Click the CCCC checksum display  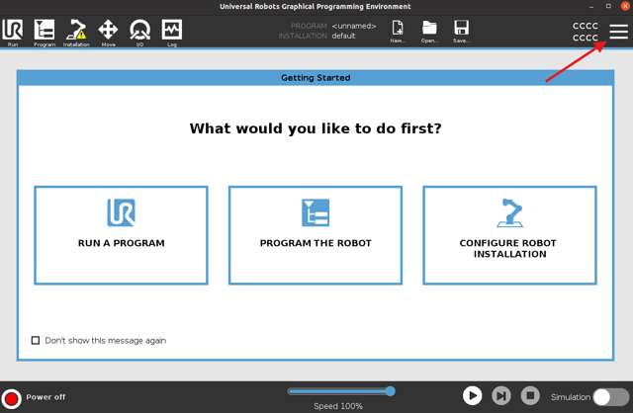585,32
